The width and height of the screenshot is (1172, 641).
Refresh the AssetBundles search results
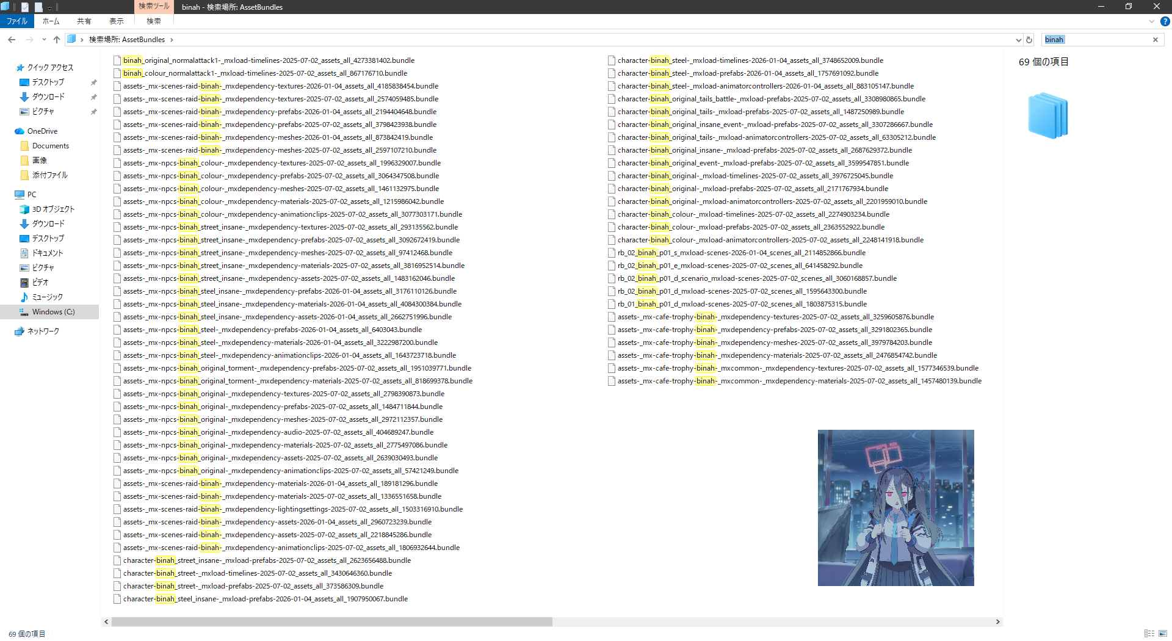(1029, 40)
